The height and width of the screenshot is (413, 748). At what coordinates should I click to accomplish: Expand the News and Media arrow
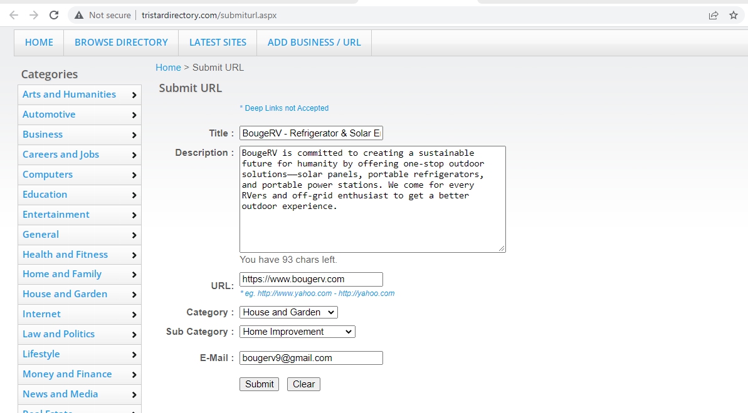(134, 395)
